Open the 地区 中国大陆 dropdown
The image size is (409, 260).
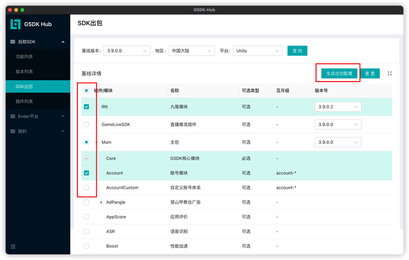coord(193,51)
